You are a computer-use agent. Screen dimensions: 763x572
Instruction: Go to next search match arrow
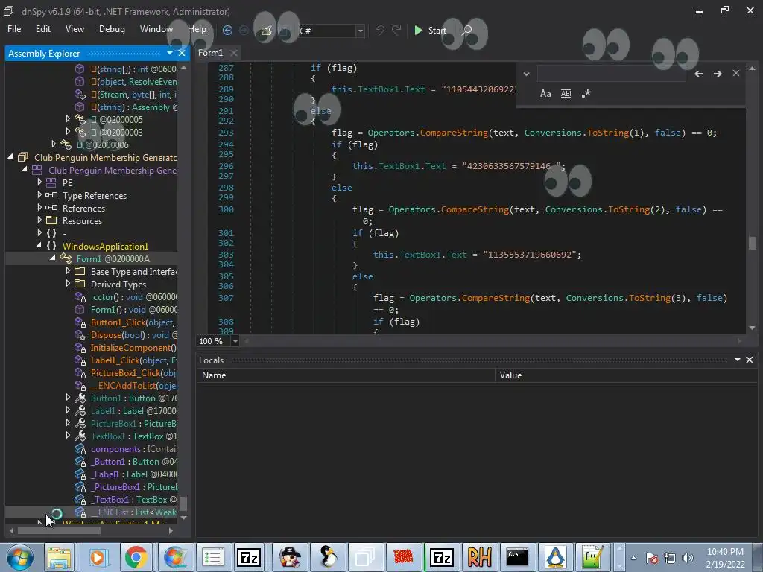pyautogui.click(x=718, y=74)
